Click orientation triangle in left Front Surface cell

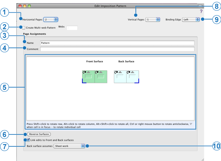click(88, 72)
